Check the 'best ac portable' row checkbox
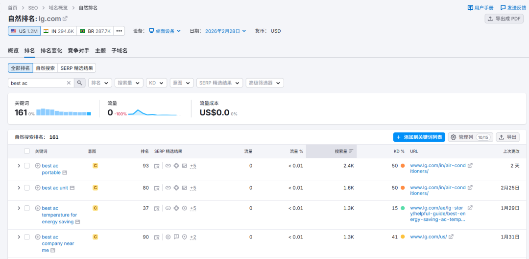 click(x=27, y=166)
